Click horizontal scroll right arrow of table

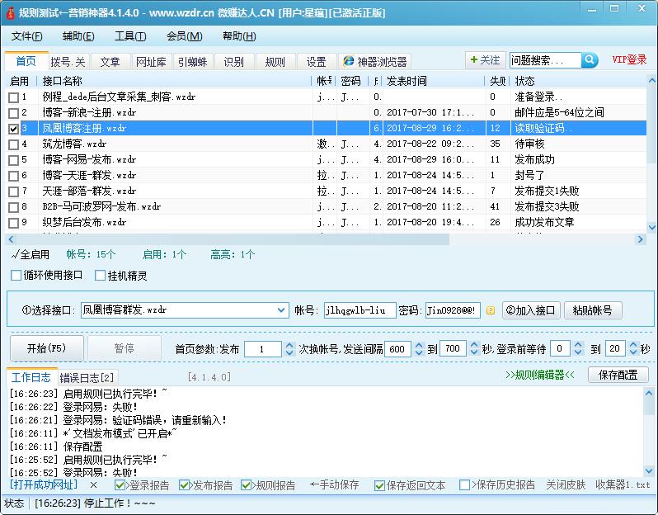coord(641,239)
